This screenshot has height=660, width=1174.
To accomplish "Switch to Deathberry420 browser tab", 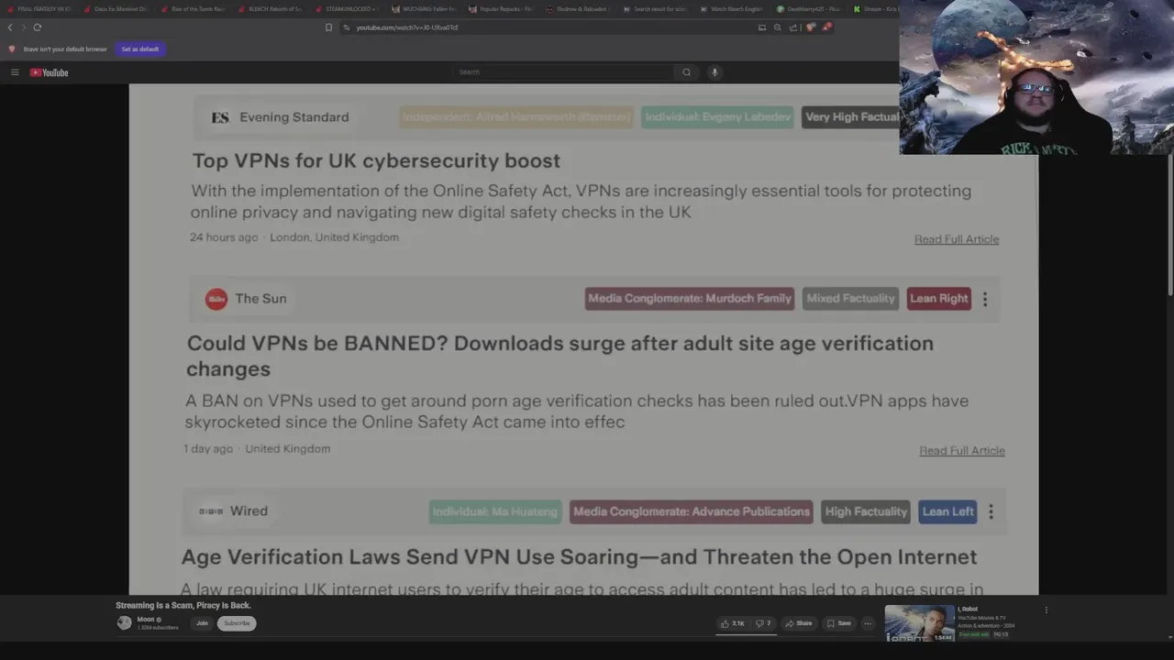I will point(809,9).
